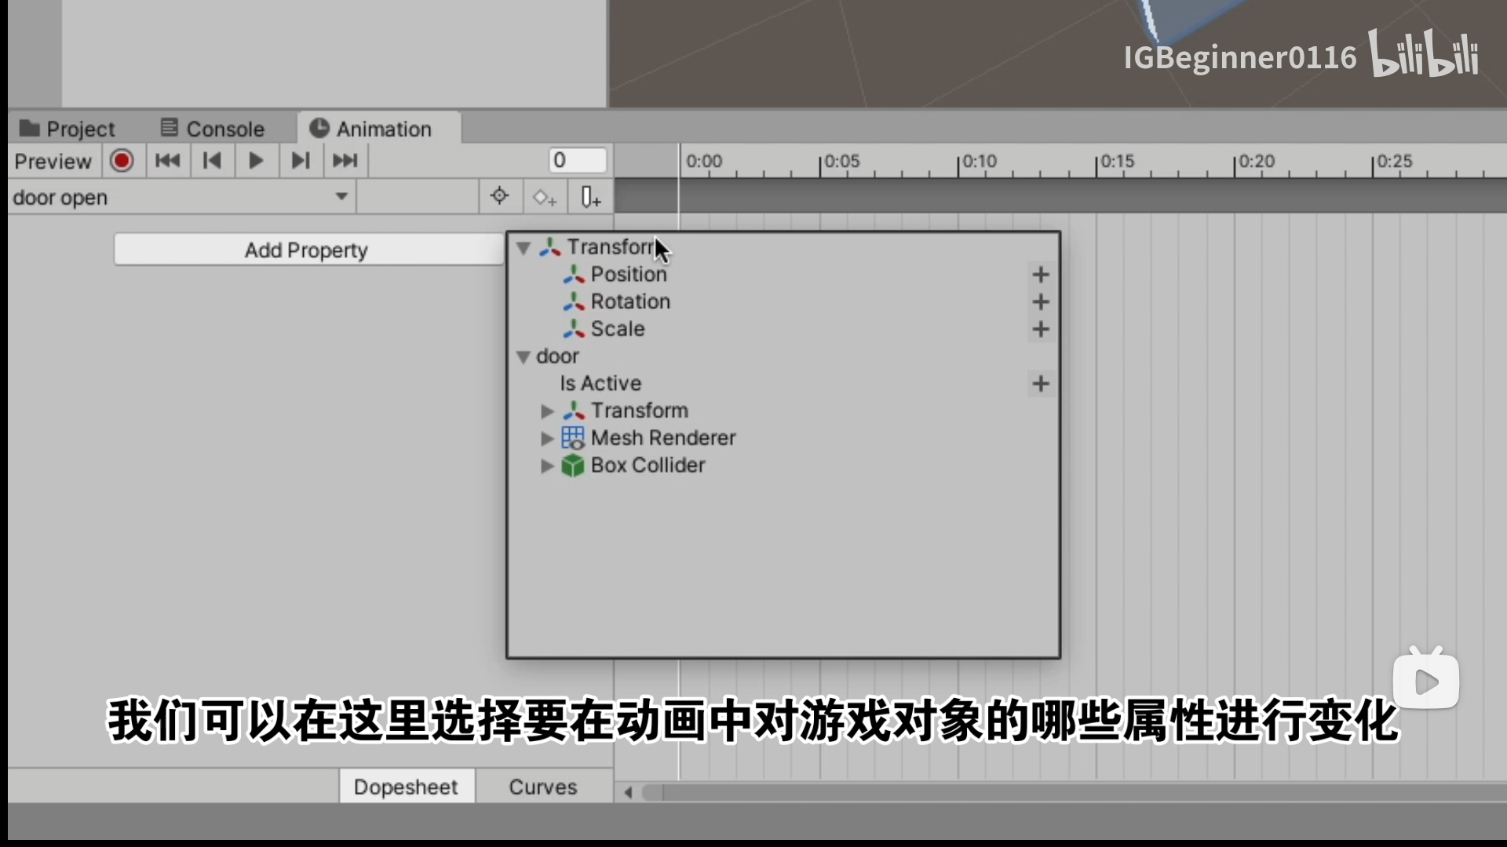Expand the Mesh Renderer component
The image size is (1507, 847).
pyautogui.click(x=547, y=438)
